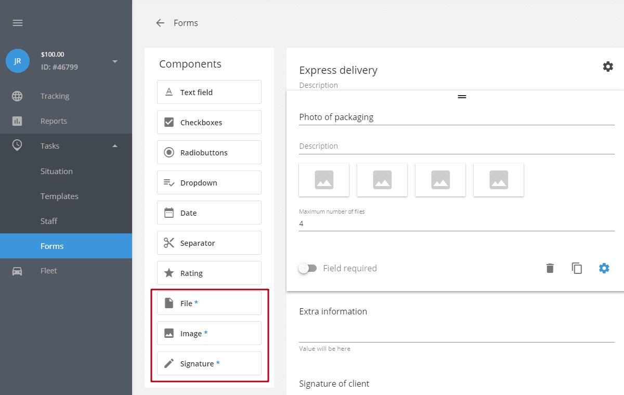Viewport: 624px width, 395px height.
Task: Add an Image component
Action: click(x=209, y=333)
